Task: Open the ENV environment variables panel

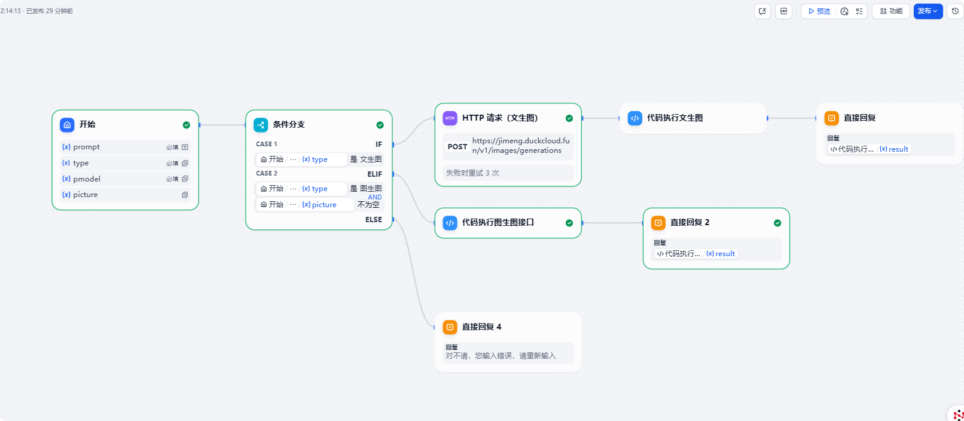Action: pyautogui.click(x=783, y=11)
